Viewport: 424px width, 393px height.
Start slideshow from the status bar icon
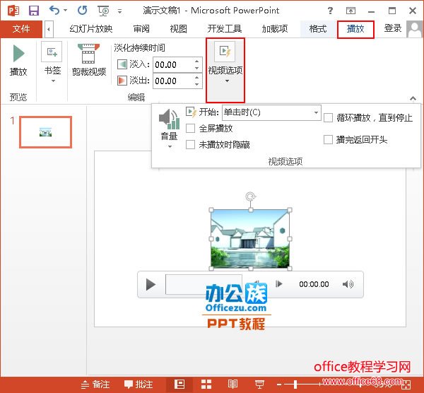tap(259, 385)
